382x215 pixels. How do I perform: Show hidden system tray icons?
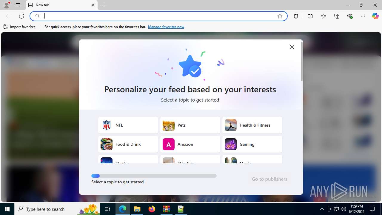[322, 209]
